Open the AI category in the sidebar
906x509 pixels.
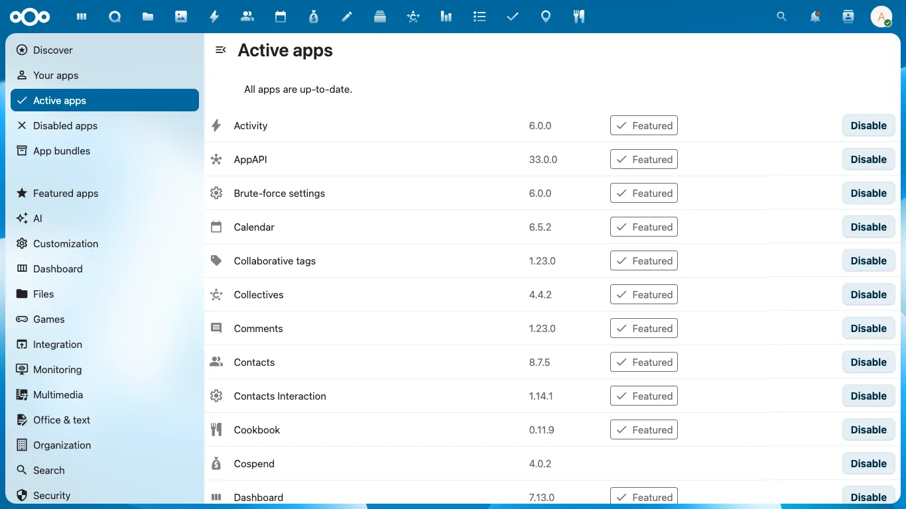(x=105, y=218)
